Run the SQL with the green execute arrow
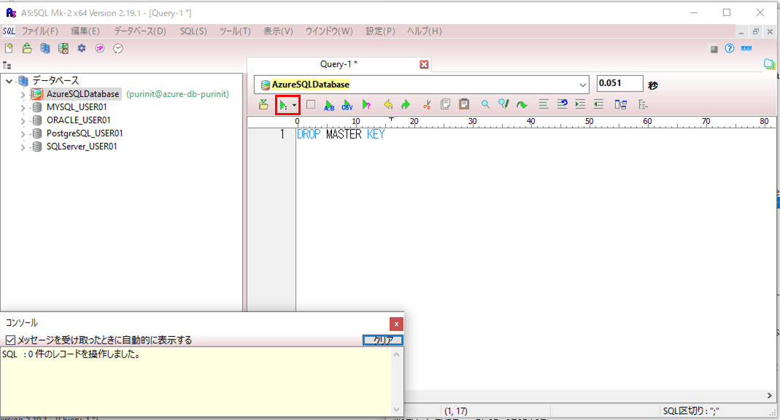The height and width of the screenshot is (420, 780). click(x=283, y=105)
